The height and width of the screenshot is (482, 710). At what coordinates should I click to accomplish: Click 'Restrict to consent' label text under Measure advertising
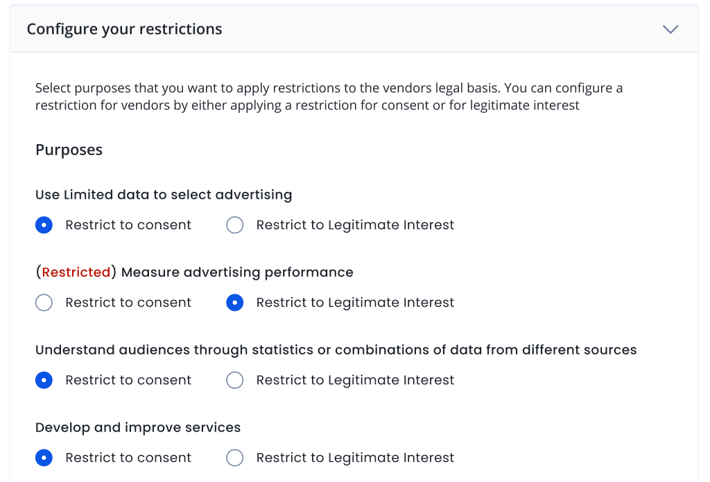click(128, 303)
